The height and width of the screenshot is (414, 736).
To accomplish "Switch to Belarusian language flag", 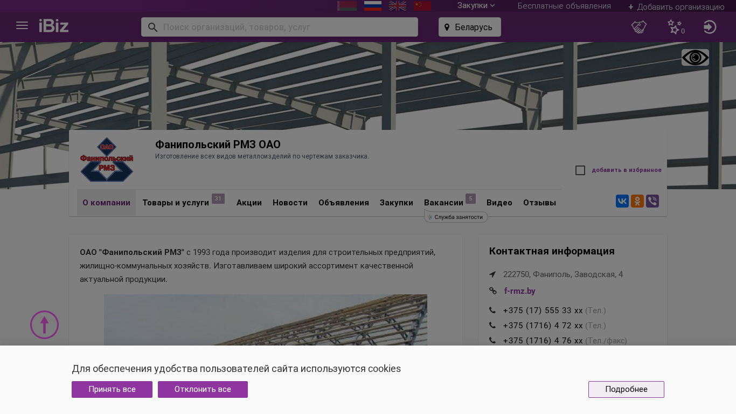I will (347, 6).
